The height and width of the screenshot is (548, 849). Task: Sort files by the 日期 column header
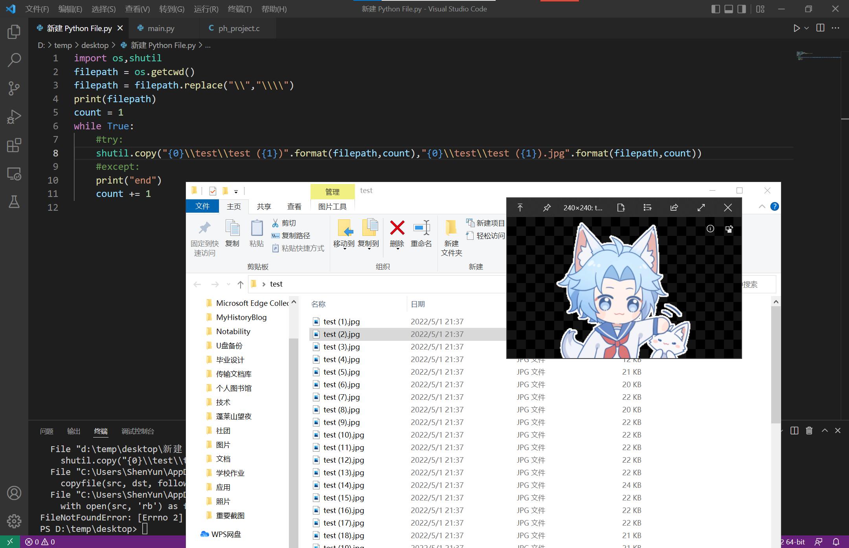pyautogui.click(x=418, y=304)
